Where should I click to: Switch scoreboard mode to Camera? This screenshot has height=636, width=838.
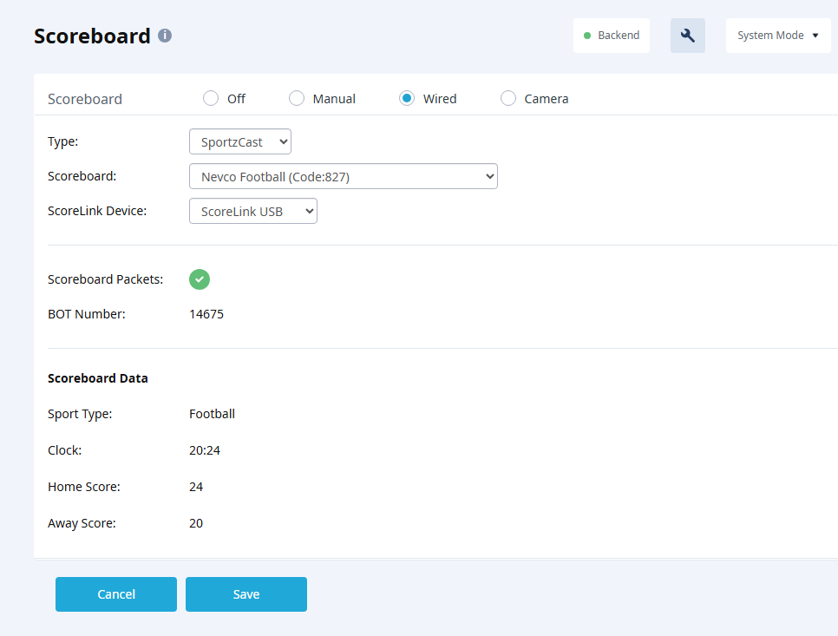click(508, 98)
